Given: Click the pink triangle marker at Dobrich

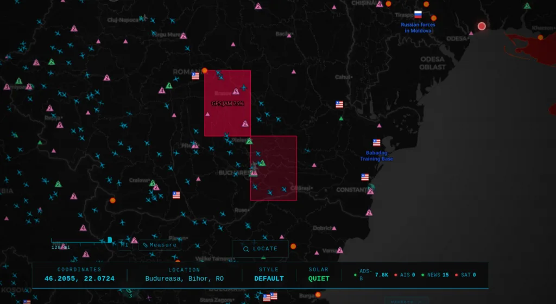Looking at the screenshot, I should [334, 228].
